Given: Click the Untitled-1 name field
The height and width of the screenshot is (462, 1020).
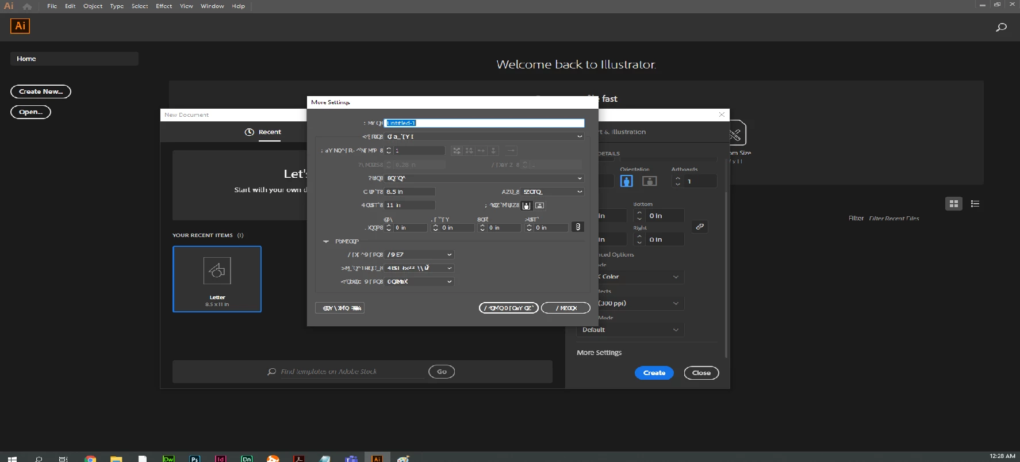Looking at the screenshot, I should point(484,123).
